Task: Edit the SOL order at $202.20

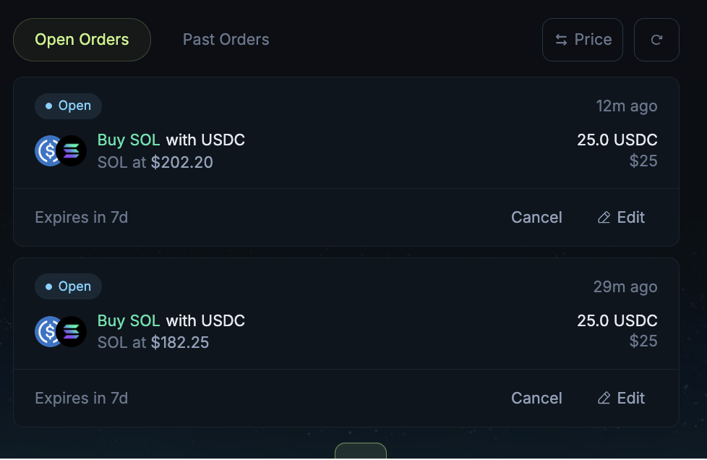Action: point(621,218)
